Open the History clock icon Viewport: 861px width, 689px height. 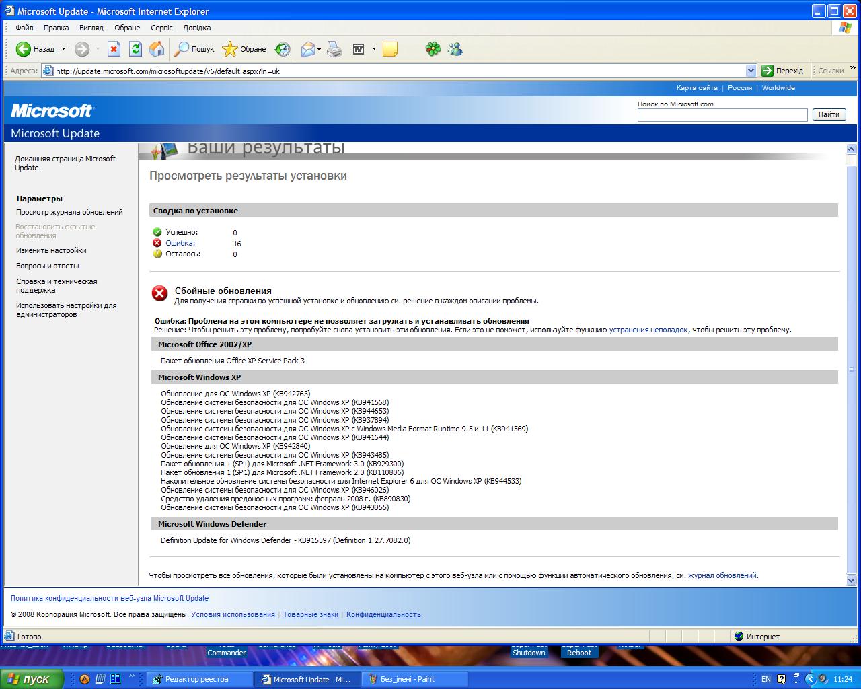tap(283, 49)
